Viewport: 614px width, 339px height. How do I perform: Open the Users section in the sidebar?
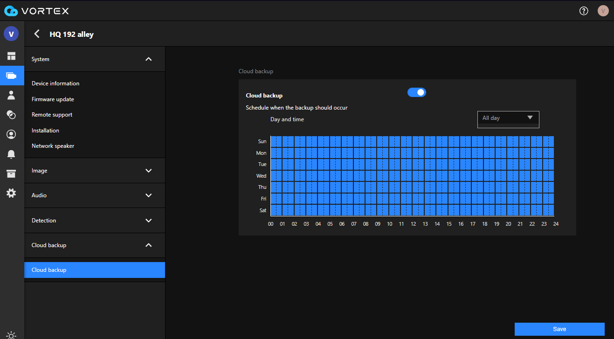(11, 95)
